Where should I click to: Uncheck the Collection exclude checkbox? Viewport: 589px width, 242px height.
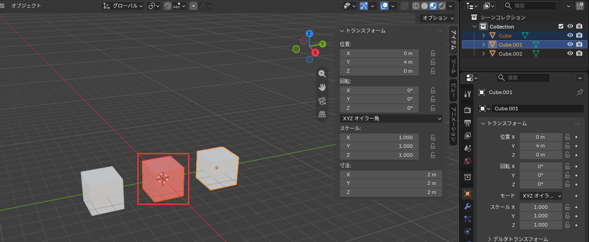[x=561, y=27]
